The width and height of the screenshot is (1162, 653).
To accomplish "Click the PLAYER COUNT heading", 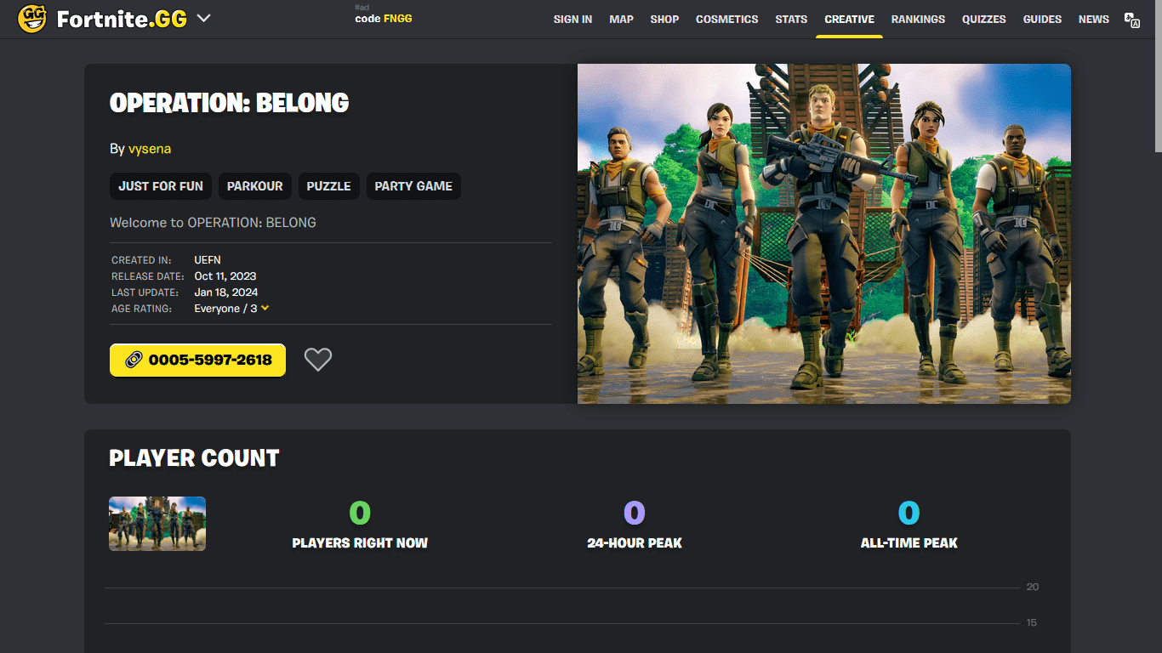I will pyautogui.click(x=194, y=458).
